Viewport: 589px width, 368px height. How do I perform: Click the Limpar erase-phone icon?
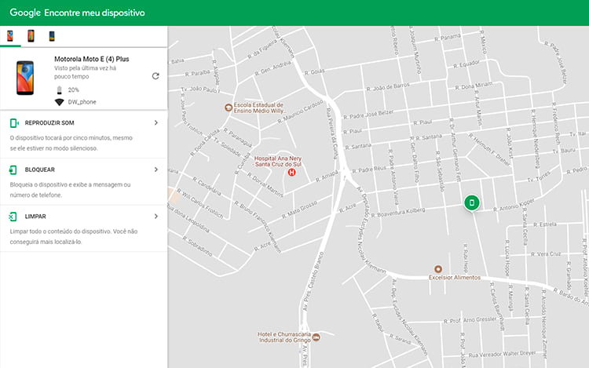tap(13, 217)
